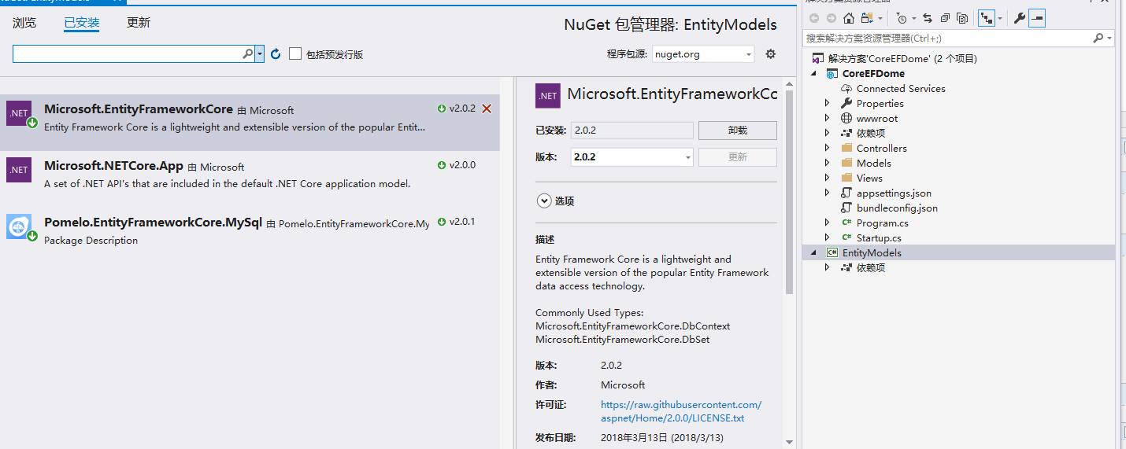Click the Back arrow in Solution Explorer toolbar
The image size is (1126, 449).
(814, 18)
